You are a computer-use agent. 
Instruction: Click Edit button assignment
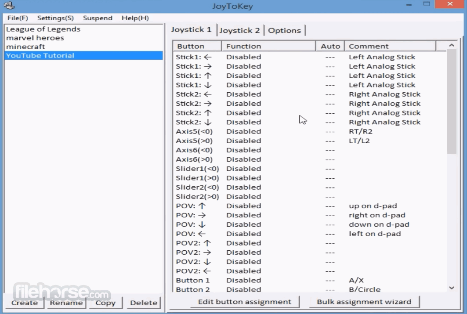click(244, 302)
